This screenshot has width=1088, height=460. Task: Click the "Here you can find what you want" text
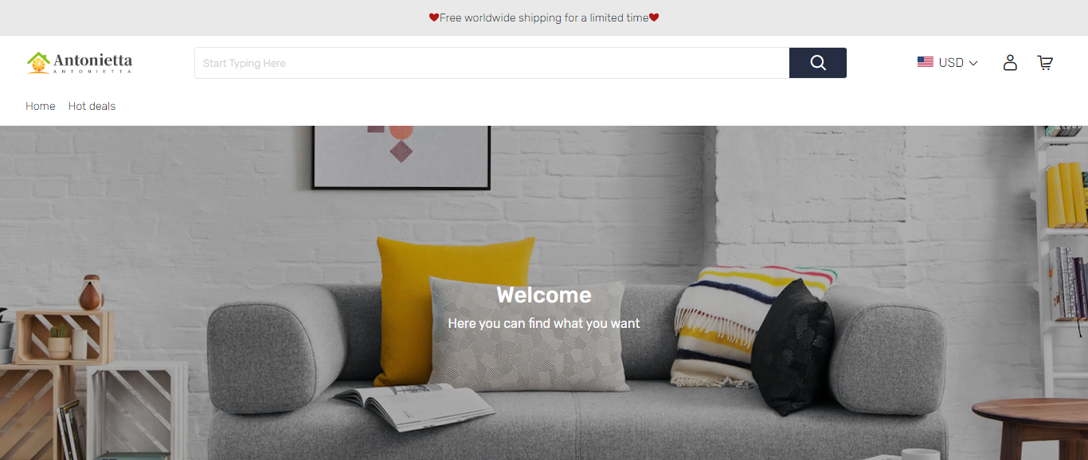coord(544,323)
